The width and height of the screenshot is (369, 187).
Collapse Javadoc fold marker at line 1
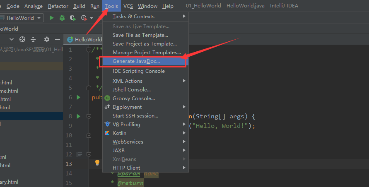[x=89, y=50]
